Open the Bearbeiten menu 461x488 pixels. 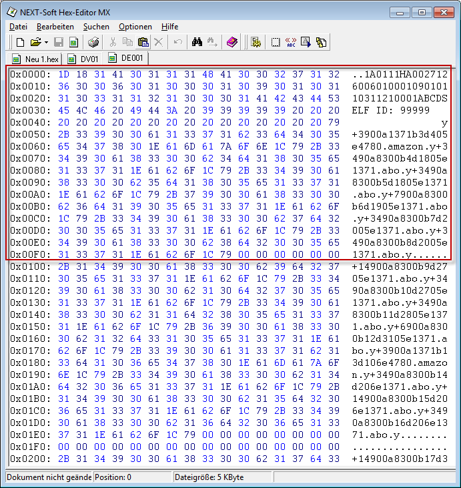(55, 27)
